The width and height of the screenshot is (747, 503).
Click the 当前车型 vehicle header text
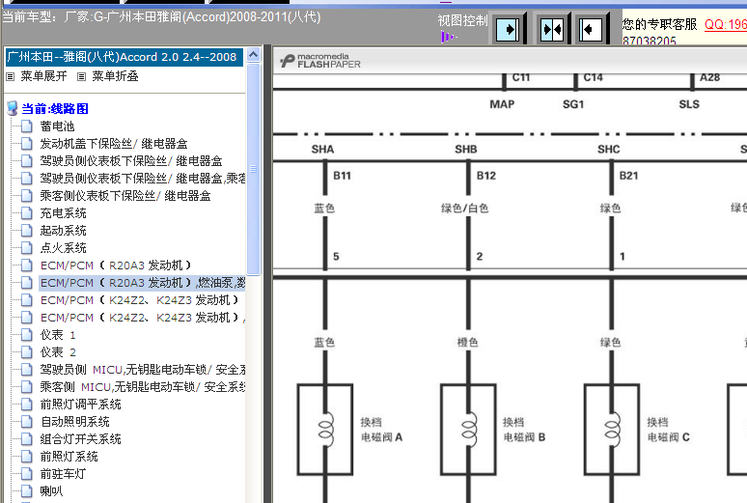(x=161, y=17)
